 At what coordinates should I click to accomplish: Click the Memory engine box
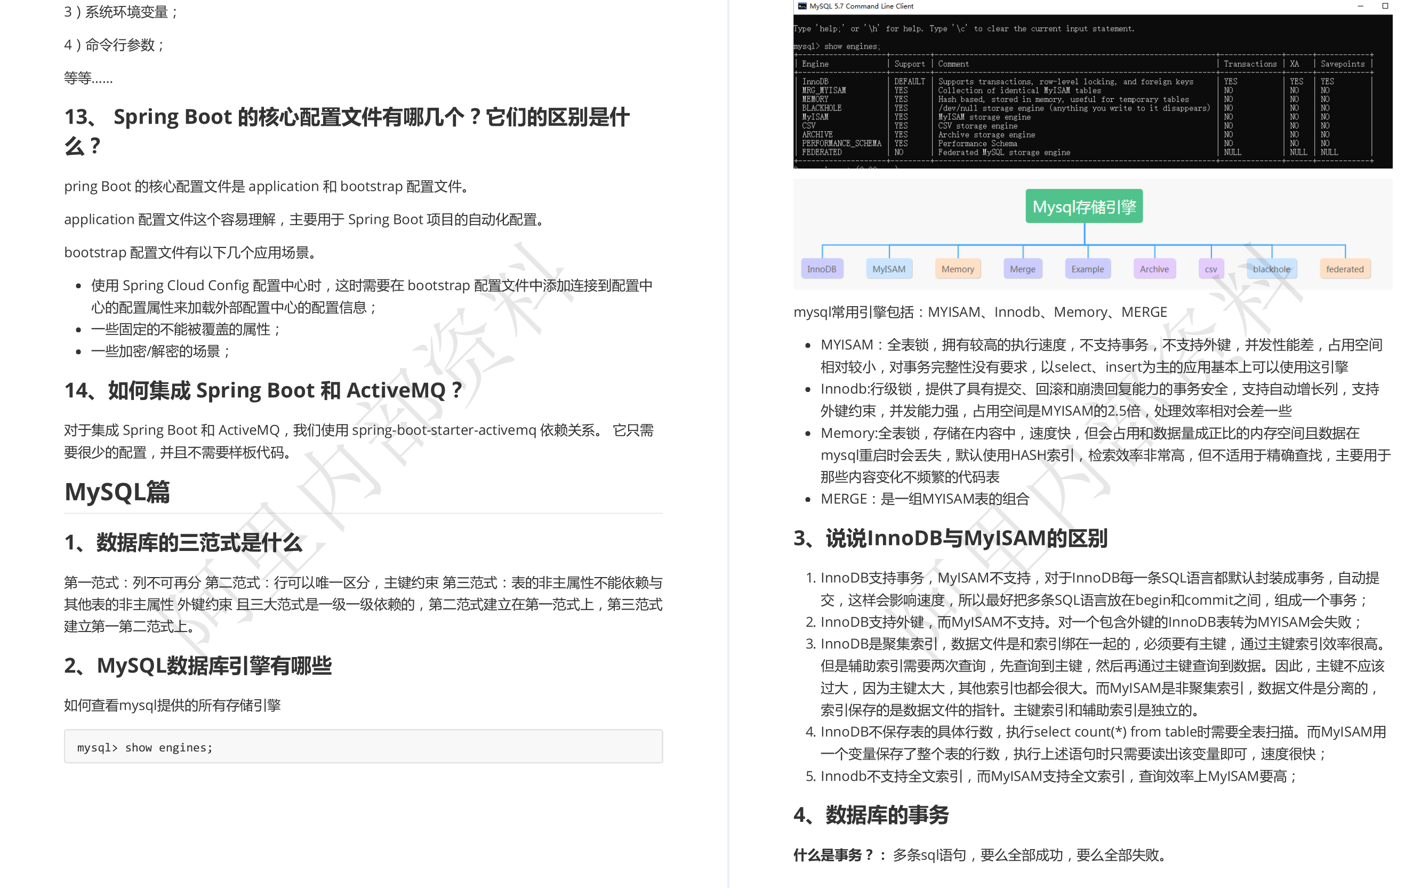[958, 269]
